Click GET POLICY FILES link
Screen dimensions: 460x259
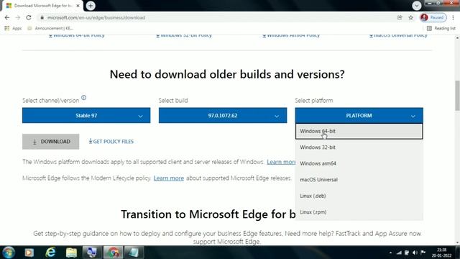coord(111,142)
